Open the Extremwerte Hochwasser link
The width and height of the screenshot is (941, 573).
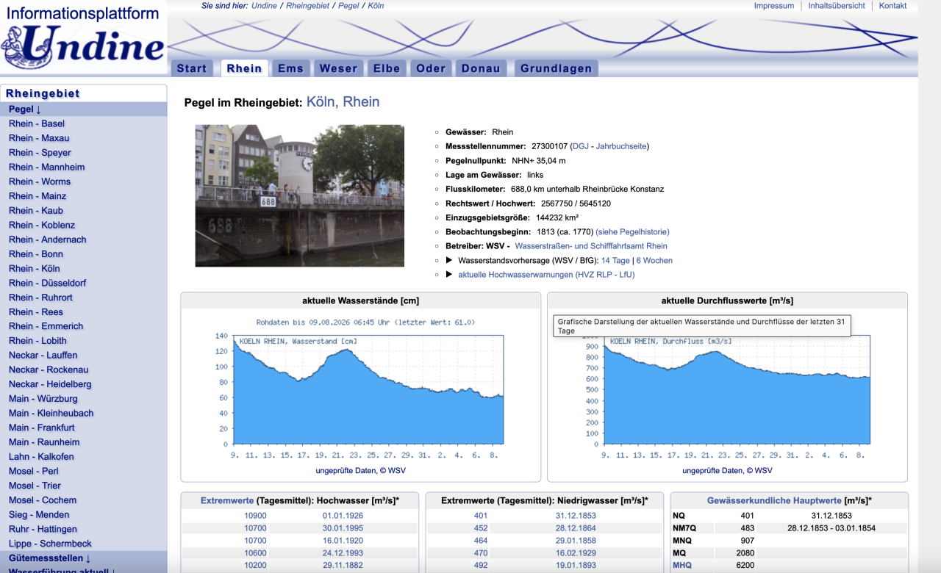[x=227, y=501]
